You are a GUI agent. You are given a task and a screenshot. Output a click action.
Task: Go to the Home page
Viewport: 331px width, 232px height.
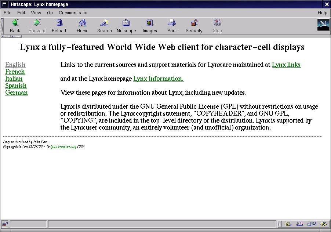pyautogui.click(x=82, y=26)
